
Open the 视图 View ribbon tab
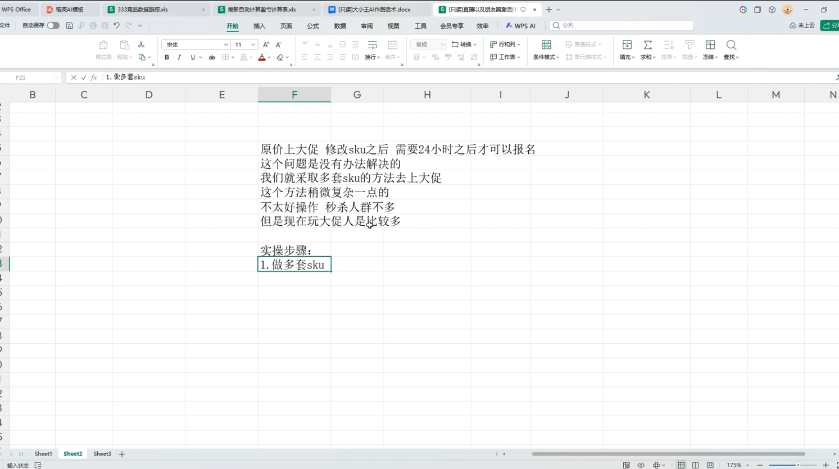[x=393, y=26]
